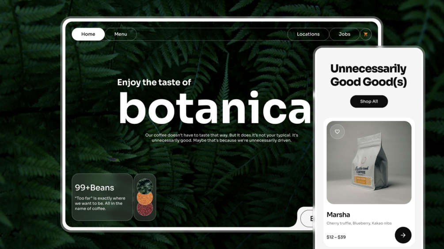Image resolution: width=444 pixels, height=249 pixels.
Task: Click the arrow button on Marsha card
Action: coord(403,235)
